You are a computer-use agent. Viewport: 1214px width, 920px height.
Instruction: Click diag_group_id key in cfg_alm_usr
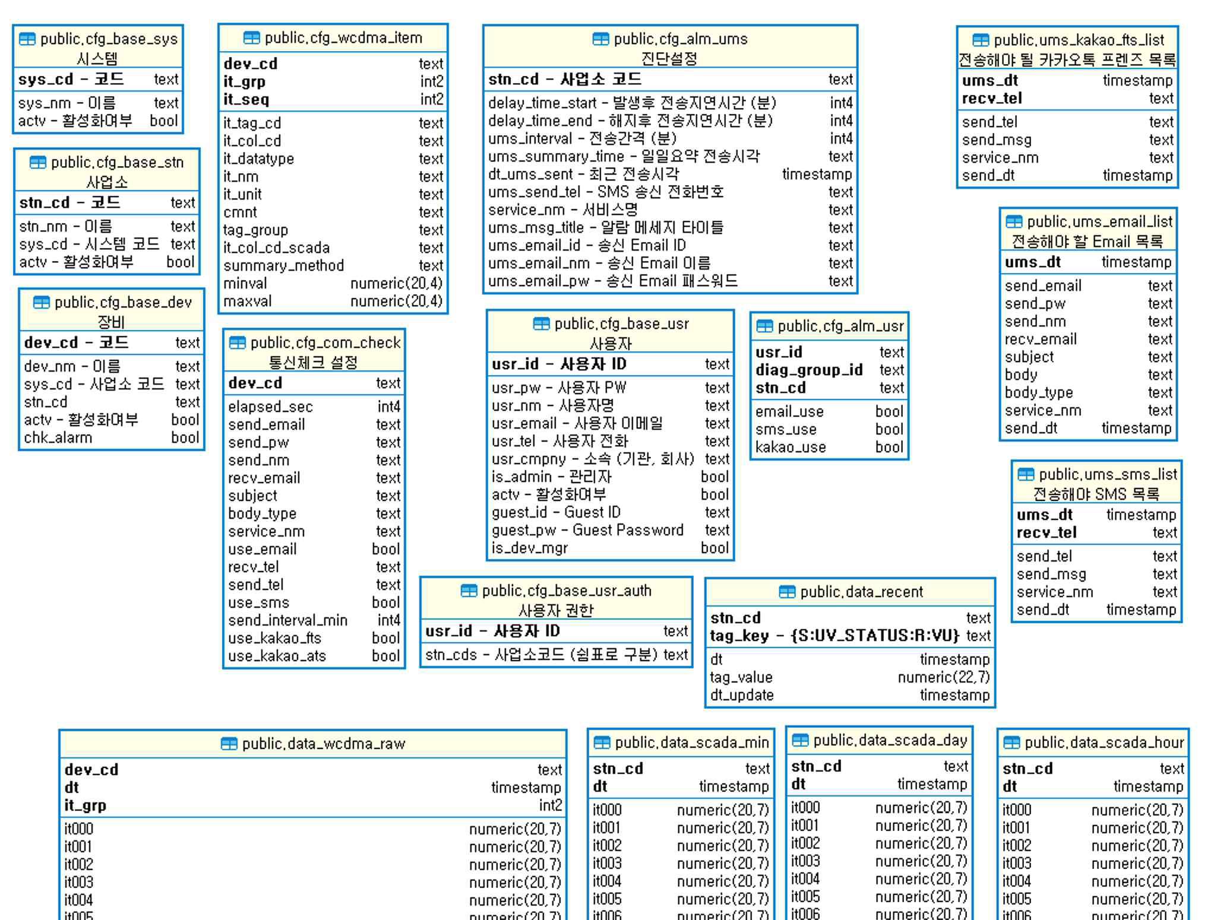(x=830, y=370)
